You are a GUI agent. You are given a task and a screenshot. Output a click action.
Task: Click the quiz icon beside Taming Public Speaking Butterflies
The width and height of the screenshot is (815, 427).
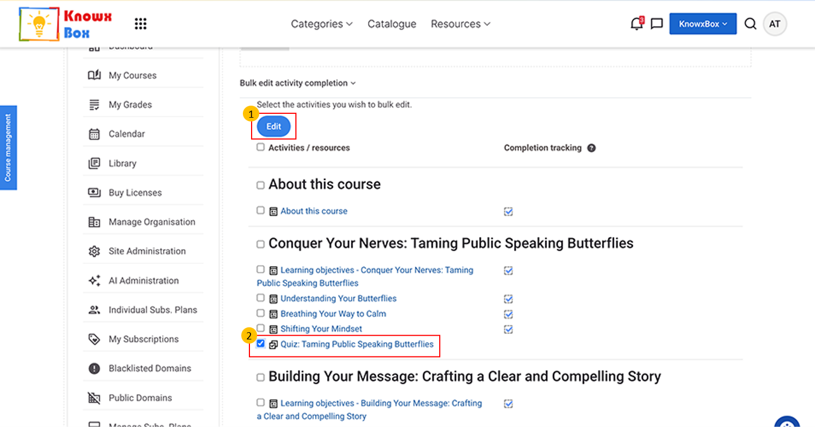[x=273, y=344]
